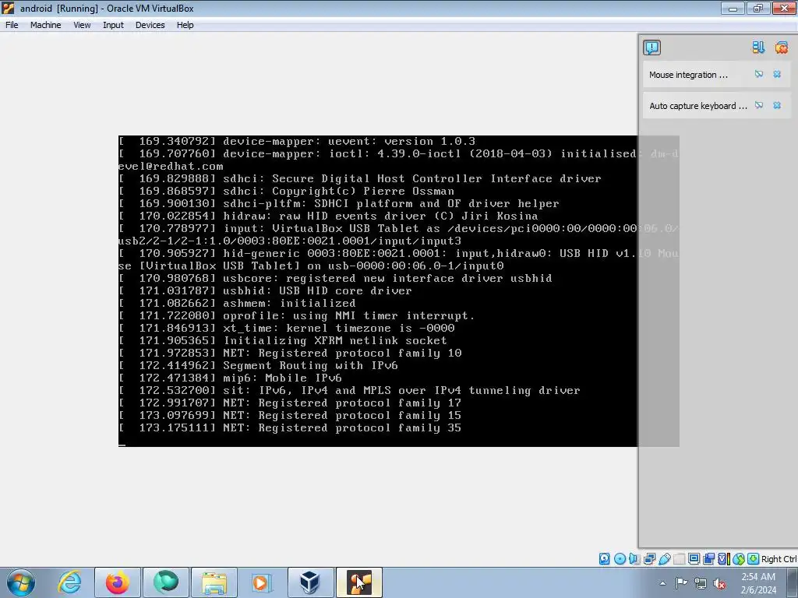Open the Devices menu
The width and height of the screenshot is (798, 598).
click(150, 25)
